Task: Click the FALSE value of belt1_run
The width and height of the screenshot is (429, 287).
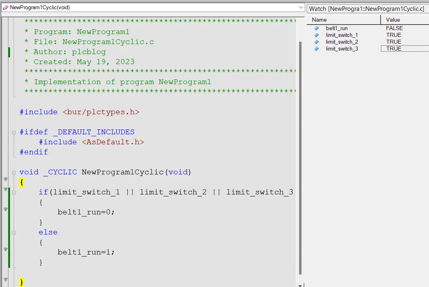Action: pos(394,28)
